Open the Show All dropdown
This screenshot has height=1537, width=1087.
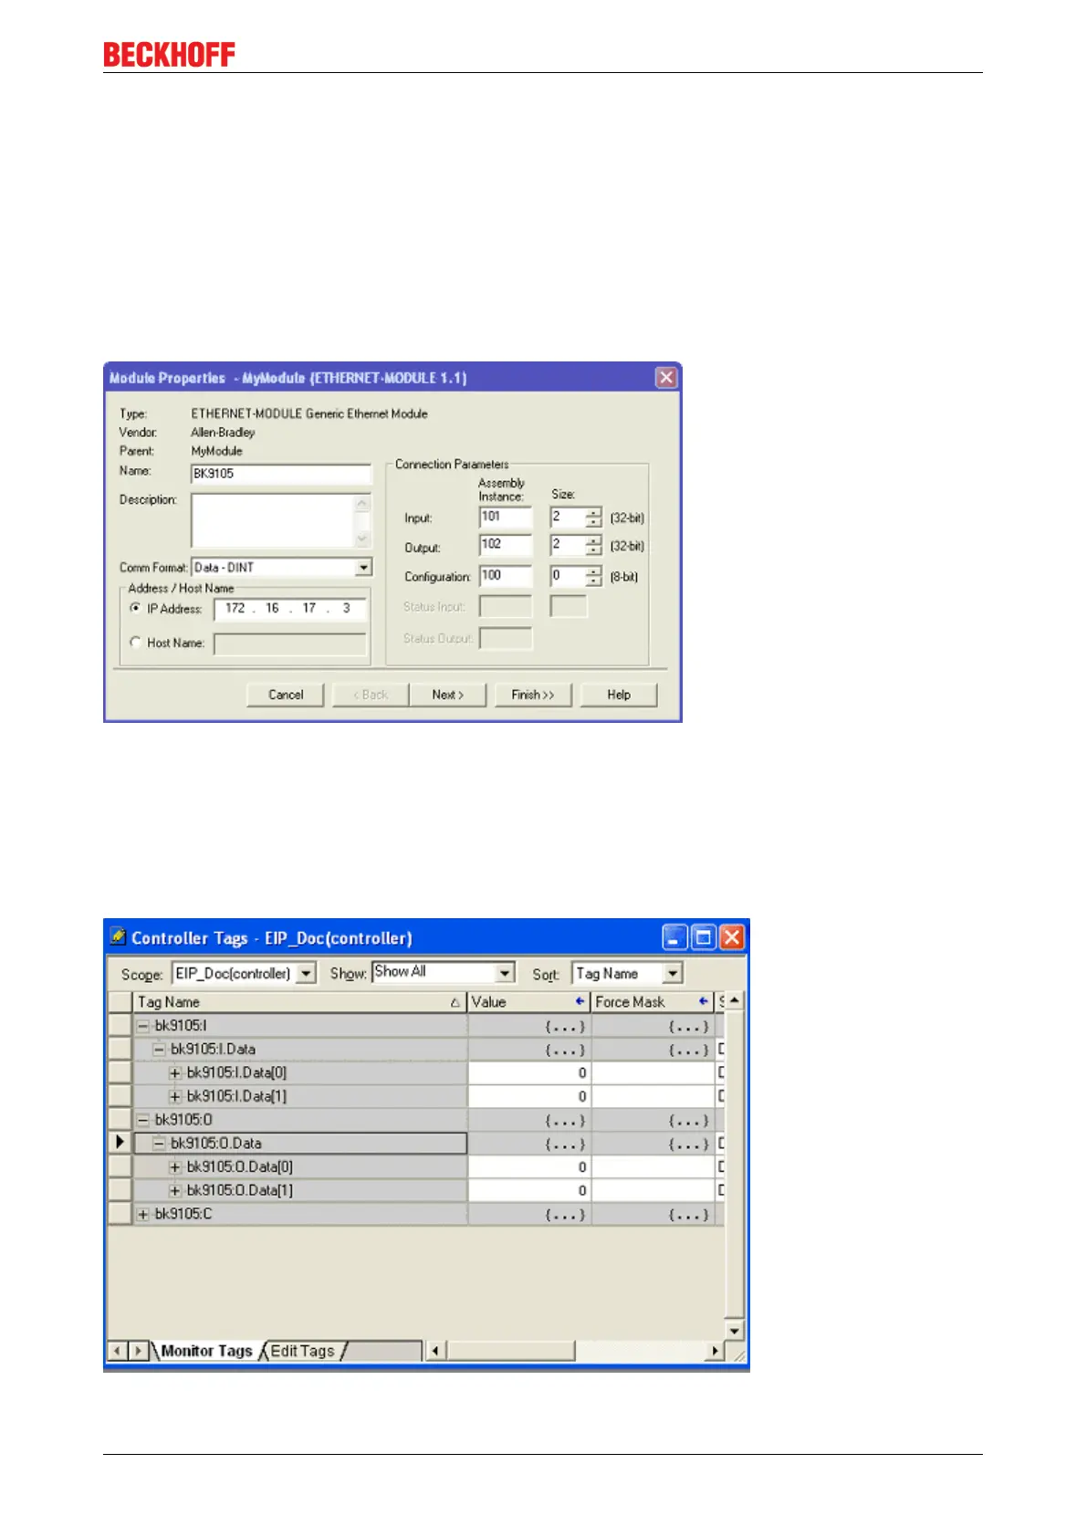(506, 973)
